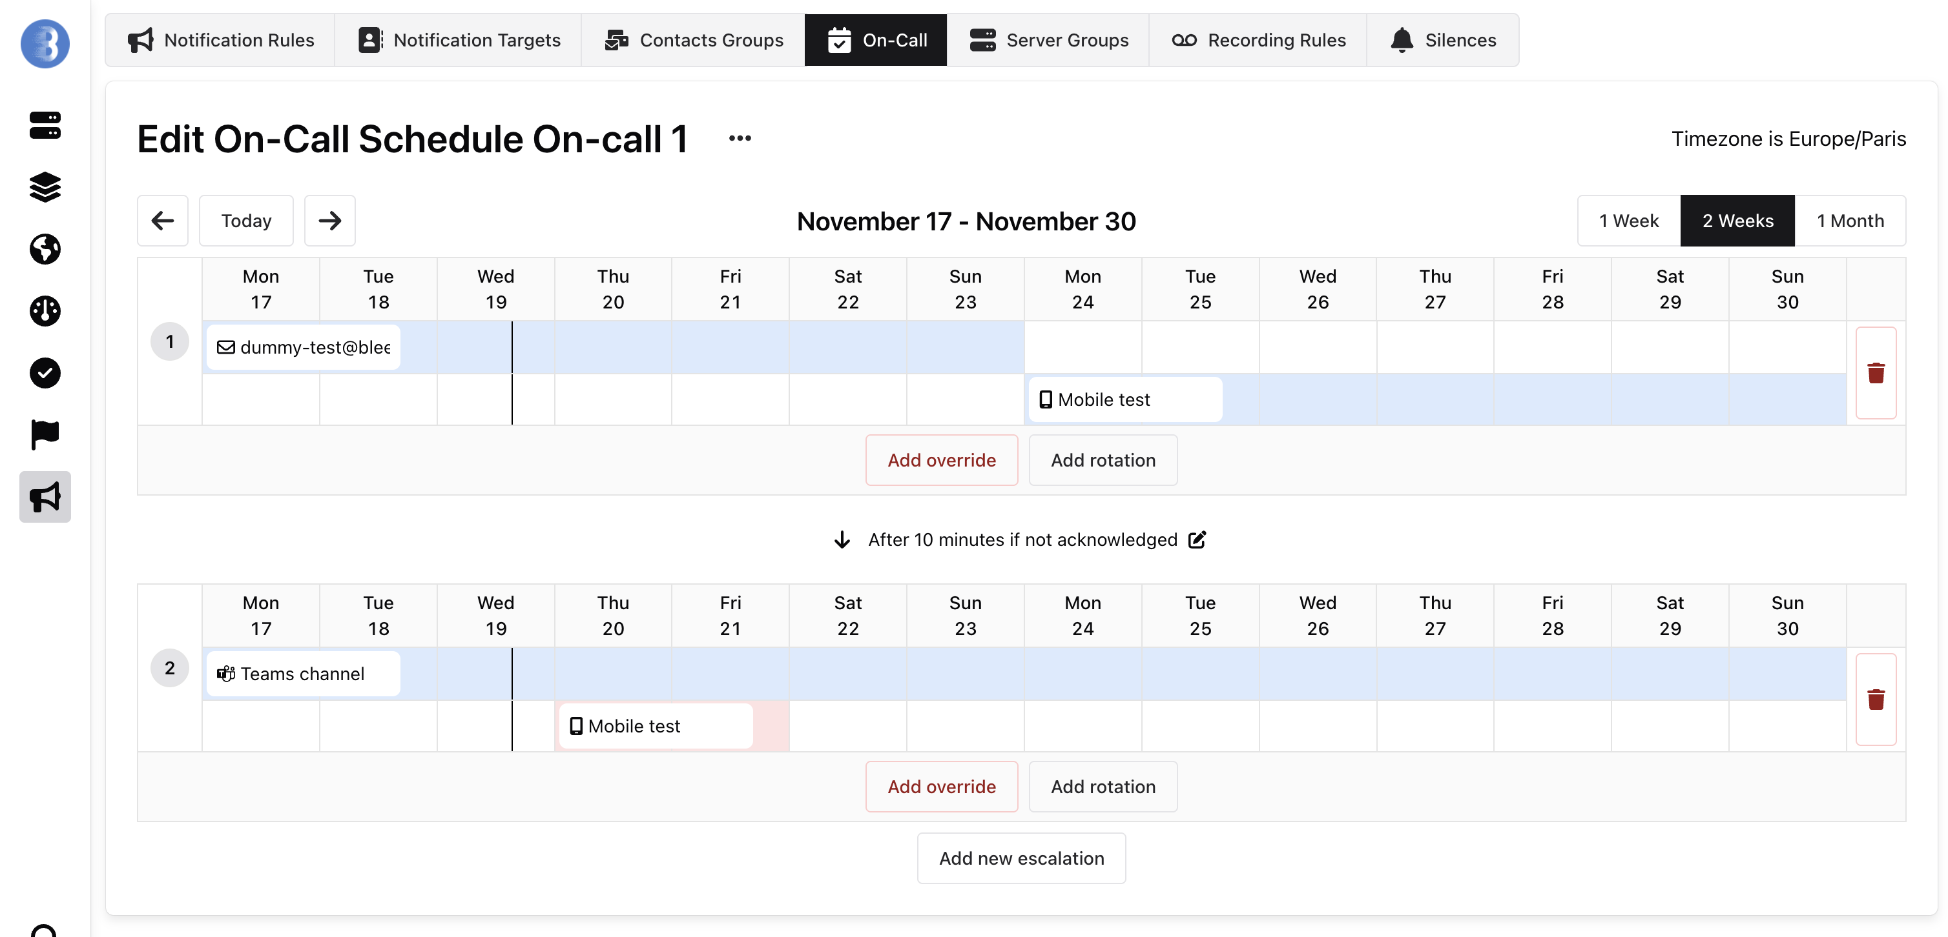Open the Notification Rules tab
1948x937 pixels.
(221, 40)
